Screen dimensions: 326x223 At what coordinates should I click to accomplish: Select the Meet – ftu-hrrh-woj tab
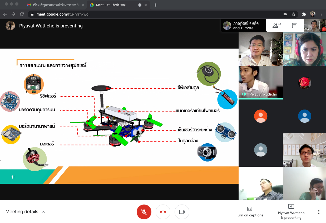tap(113, 5)
